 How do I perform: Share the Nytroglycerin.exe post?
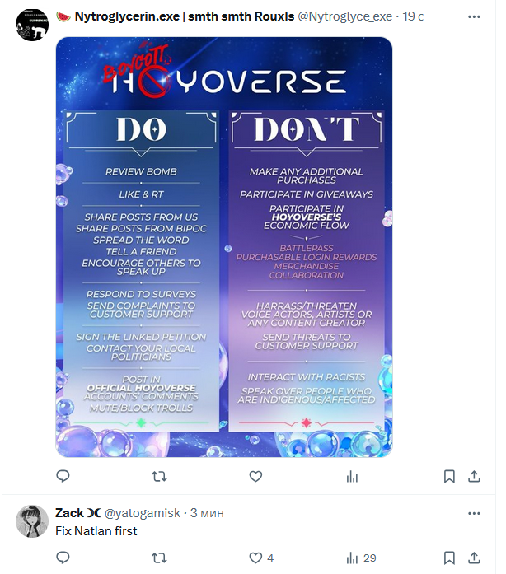pyautogui.click(x=474, y=476)
